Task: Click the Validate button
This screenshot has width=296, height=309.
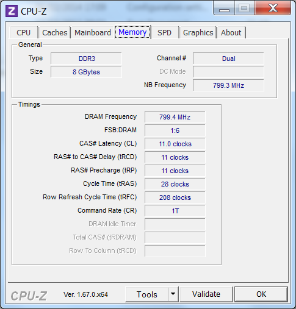Action: tap(206, 294)
